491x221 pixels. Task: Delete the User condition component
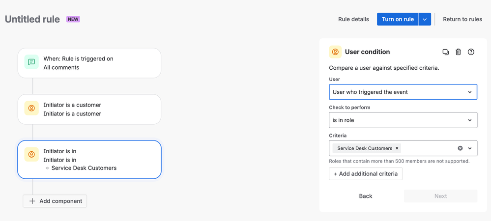coord(458,52)
